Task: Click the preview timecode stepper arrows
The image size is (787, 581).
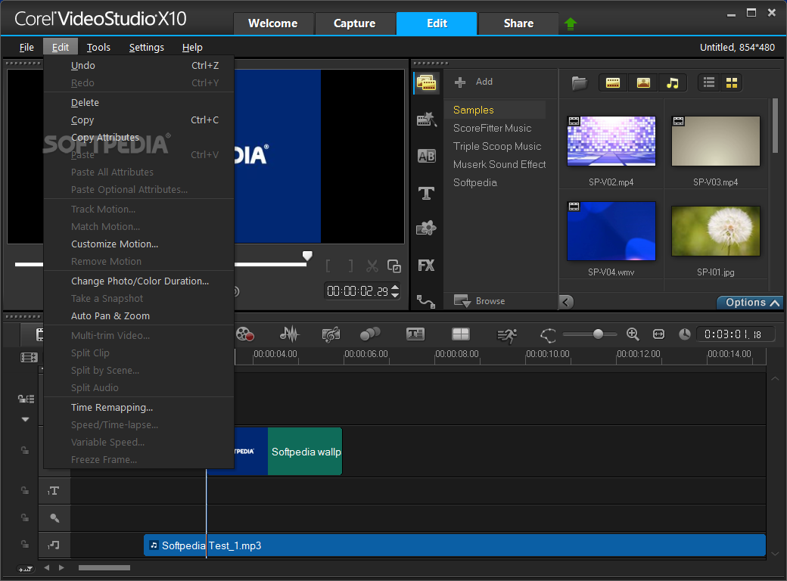Action: (x=395, y=291)
